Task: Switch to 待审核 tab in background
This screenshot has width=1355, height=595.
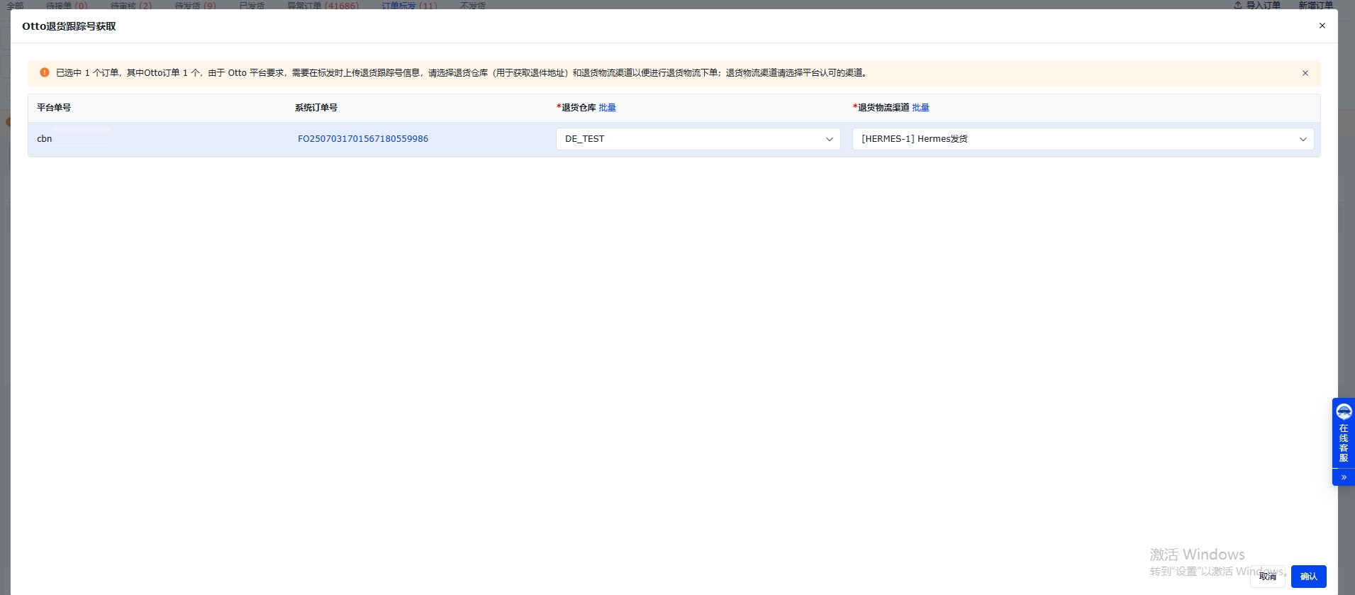Action: click(130, 5)
